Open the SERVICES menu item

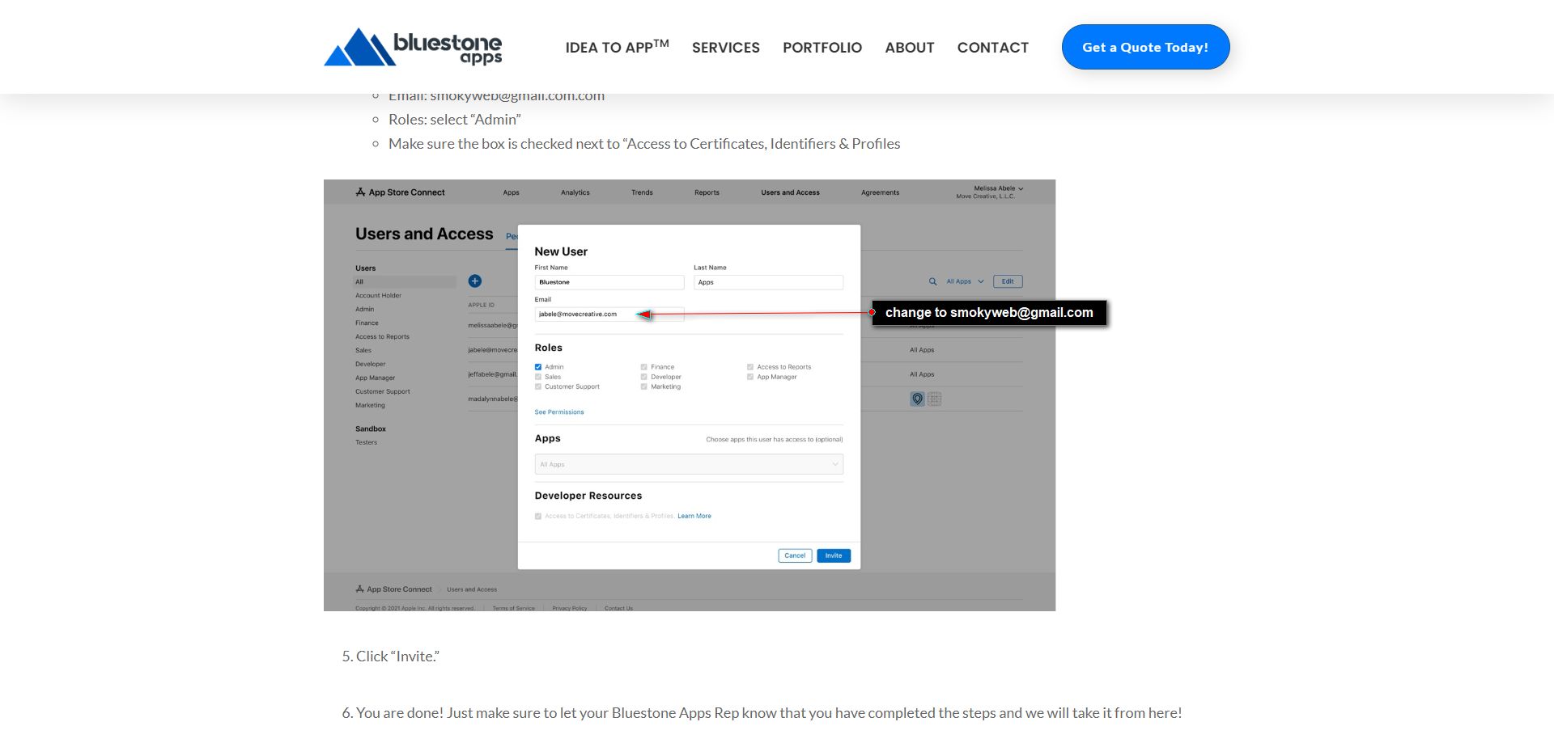coord(725,48)
